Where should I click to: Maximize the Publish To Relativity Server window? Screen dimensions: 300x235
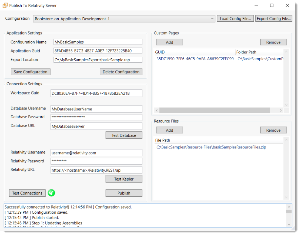pos(272,5)
